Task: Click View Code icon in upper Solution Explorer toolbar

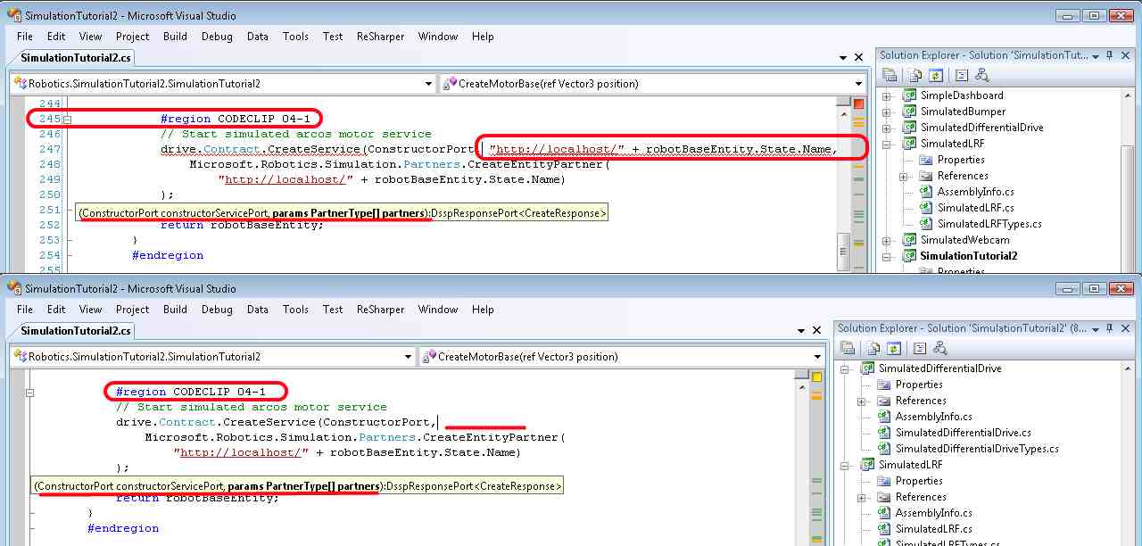Action: (x=961, y=76)
